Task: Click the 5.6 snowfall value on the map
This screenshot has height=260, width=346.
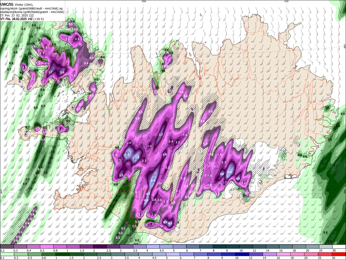Action: tap(153, 181)
